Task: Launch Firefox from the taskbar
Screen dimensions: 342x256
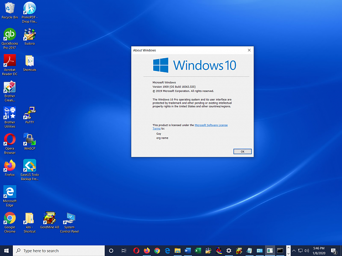Action: click(x=147, y=251)
